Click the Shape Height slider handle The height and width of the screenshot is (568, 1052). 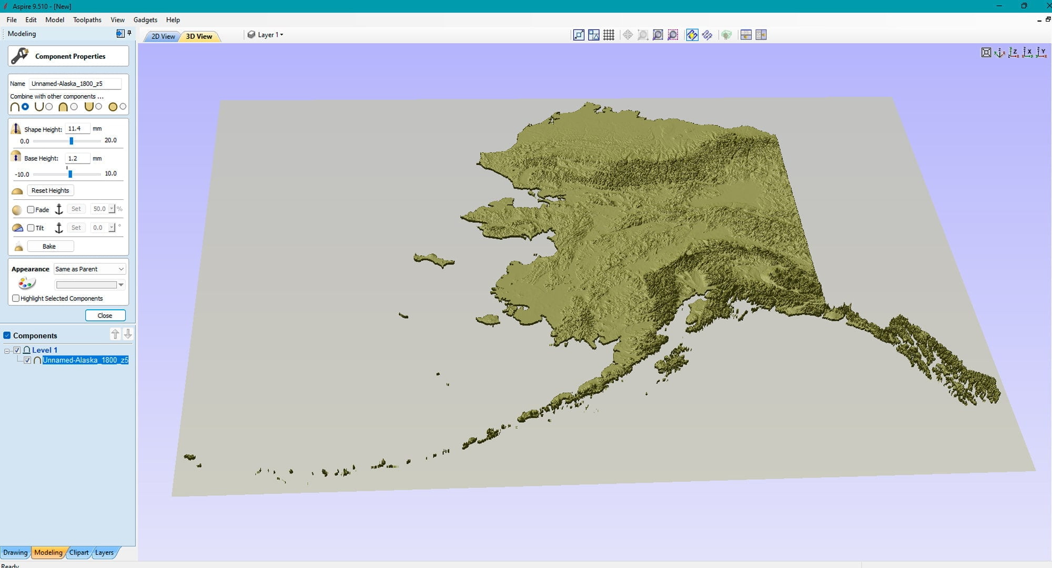click(72, 141)
